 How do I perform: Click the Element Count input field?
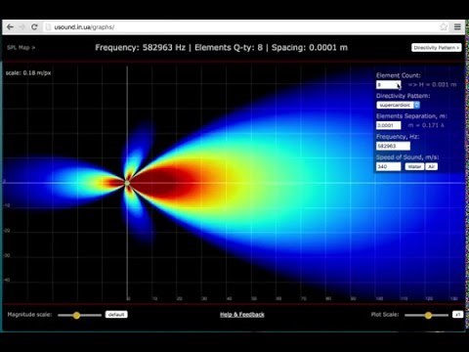pos(389,85)
